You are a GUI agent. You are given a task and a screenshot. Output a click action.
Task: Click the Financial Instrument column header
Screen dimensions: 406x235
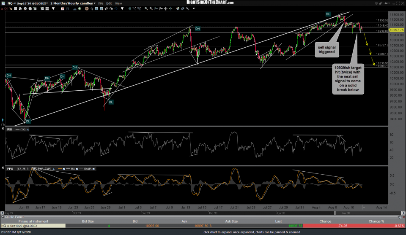coord(33,221)
